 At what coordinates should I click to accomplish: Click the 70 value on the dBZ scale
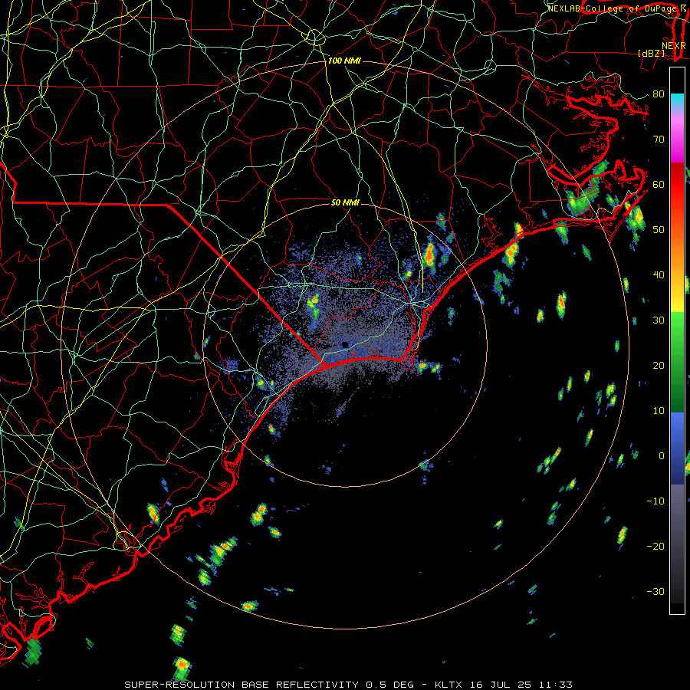point(659,139)
